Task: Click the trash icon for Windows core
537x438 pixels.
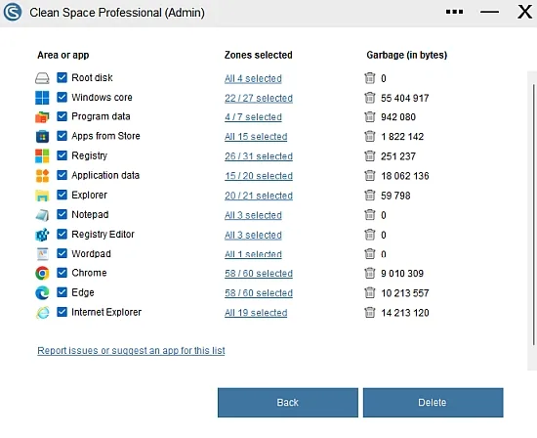Action: pyautogui.click(x=369, y=98)
